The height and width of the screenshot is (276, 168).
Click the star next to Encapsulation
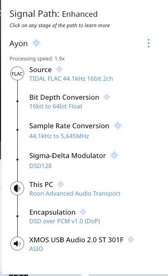(x=83, y=212)
